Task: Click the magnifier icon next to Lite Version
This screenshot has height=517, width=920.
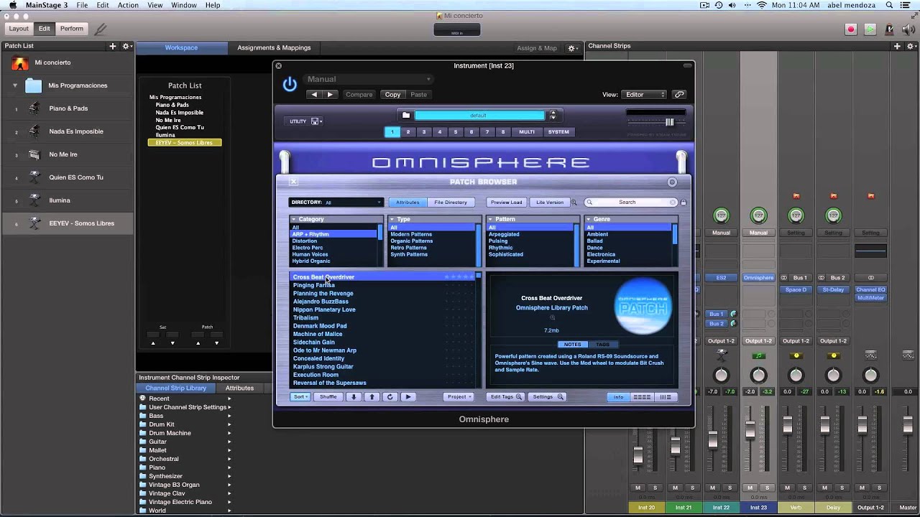Action: [574, 202]
